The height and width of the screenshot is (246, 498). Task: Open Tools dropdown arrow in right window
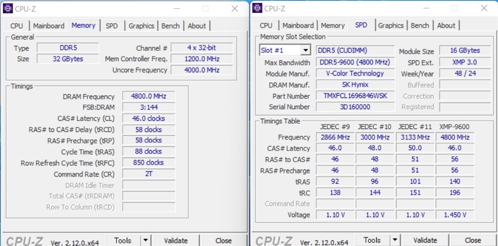(x=395, y=240)
